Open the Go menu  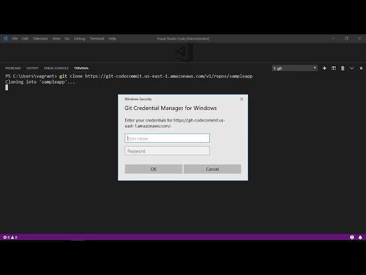[x=67, y=38]
